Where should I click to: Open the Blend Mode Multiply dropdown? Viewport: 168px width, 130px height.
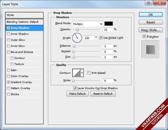pyautogui.click(x=88, y=24)
